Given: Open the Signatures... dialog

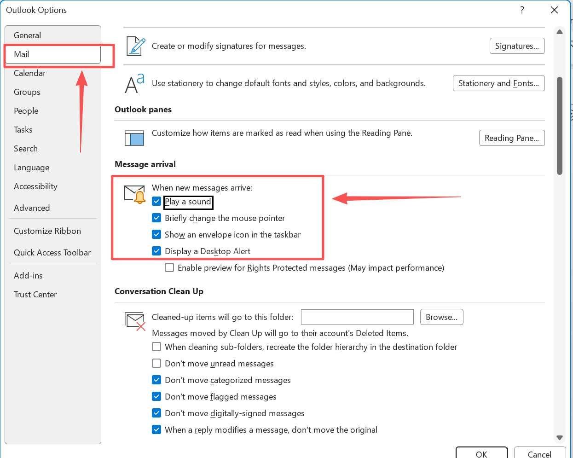Looking at the screenshot, I should pyautogui.click(x=517, y=46).
